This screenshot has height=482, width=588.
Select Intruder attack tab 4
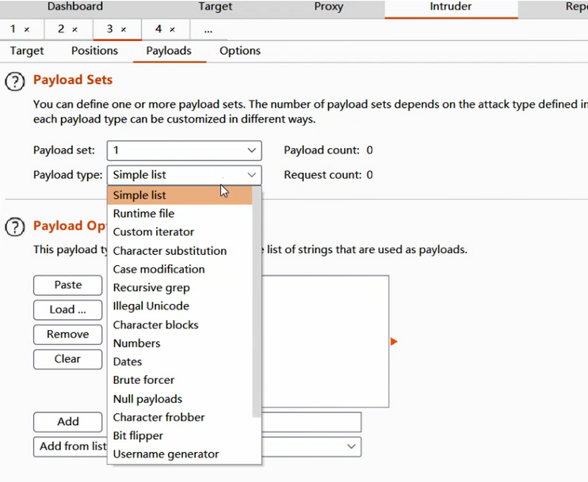tap(158, 29)
